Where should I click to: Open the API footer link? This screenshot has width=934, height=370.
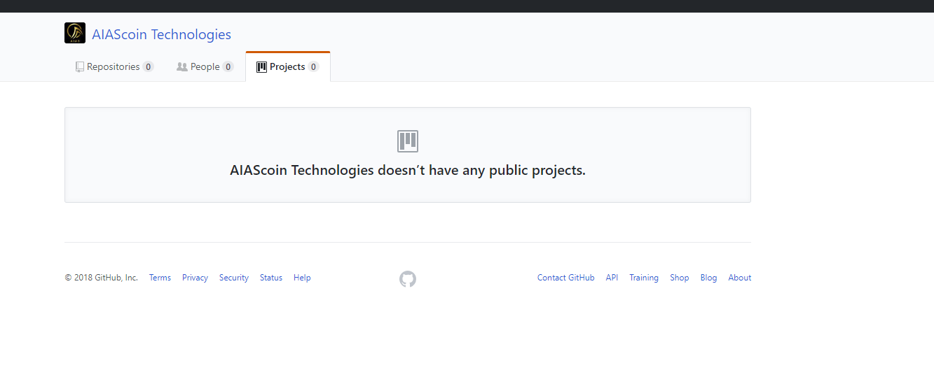(x=612, y=278)
